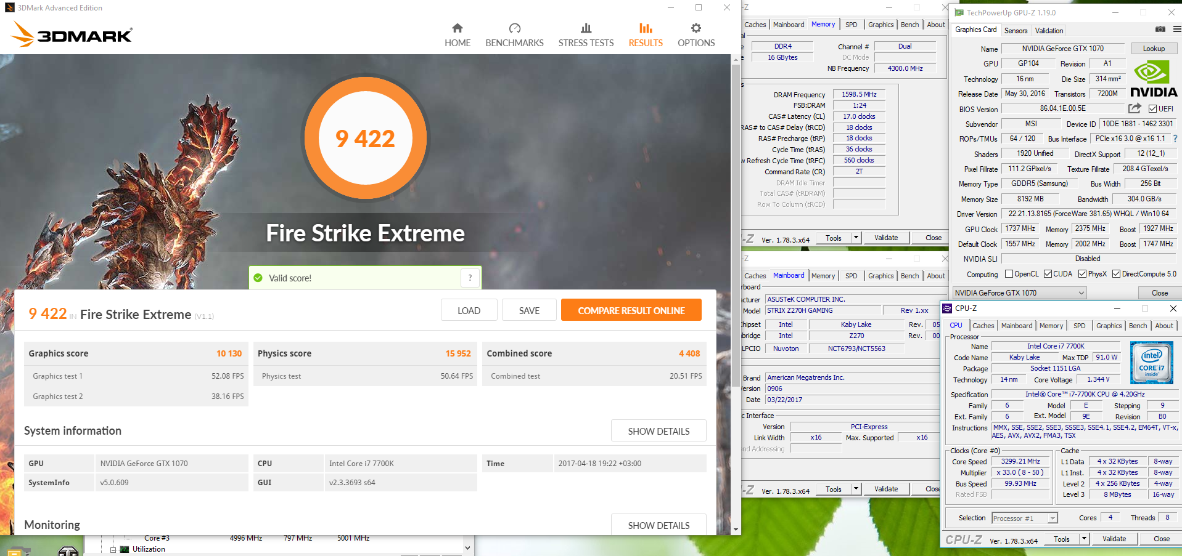Click the CPU-Z title bar chip icon
The image size is (1182, 556).
947,308
